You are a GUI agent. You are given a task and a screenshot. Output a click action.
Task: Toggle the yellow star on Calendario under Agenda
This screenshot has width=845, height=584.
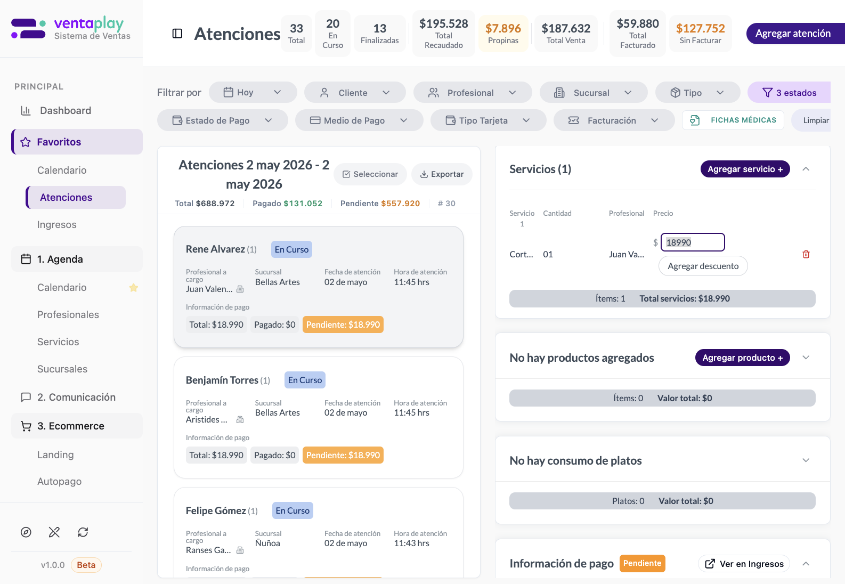(134, 288)
